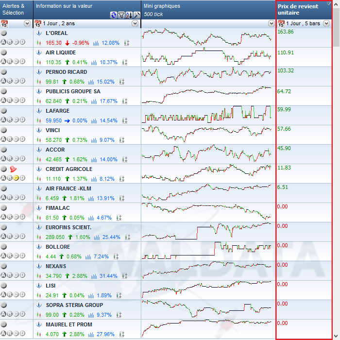The height and width of the screenshot is (340, 340).
Task: Click the vertical scrollbar thumb
Action: [x=336, y=27]
